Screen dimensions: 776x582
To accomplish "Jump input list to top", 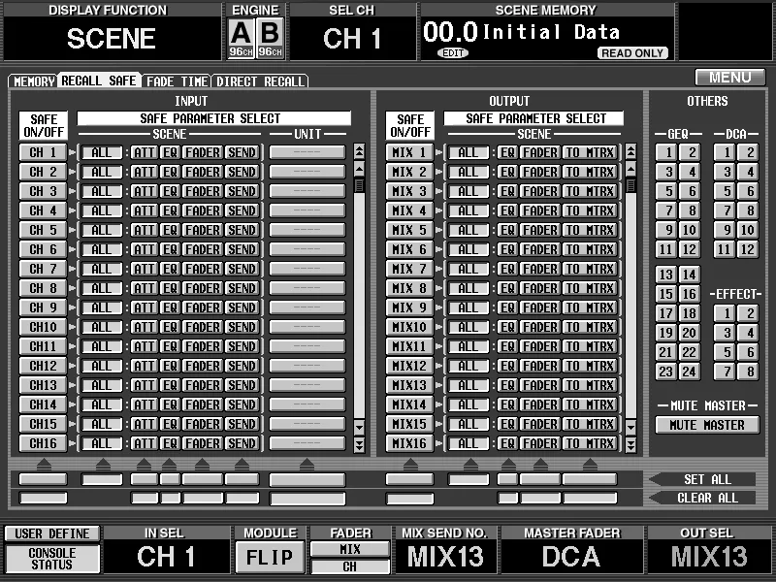I will coord(359,151).
